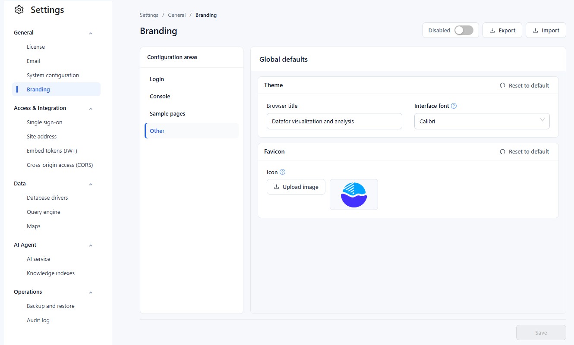Image resolution: width=574 pixels, height=345 pixels.
Task: Click the Import button
Action: pyautogui.click(x=546, y=30)
